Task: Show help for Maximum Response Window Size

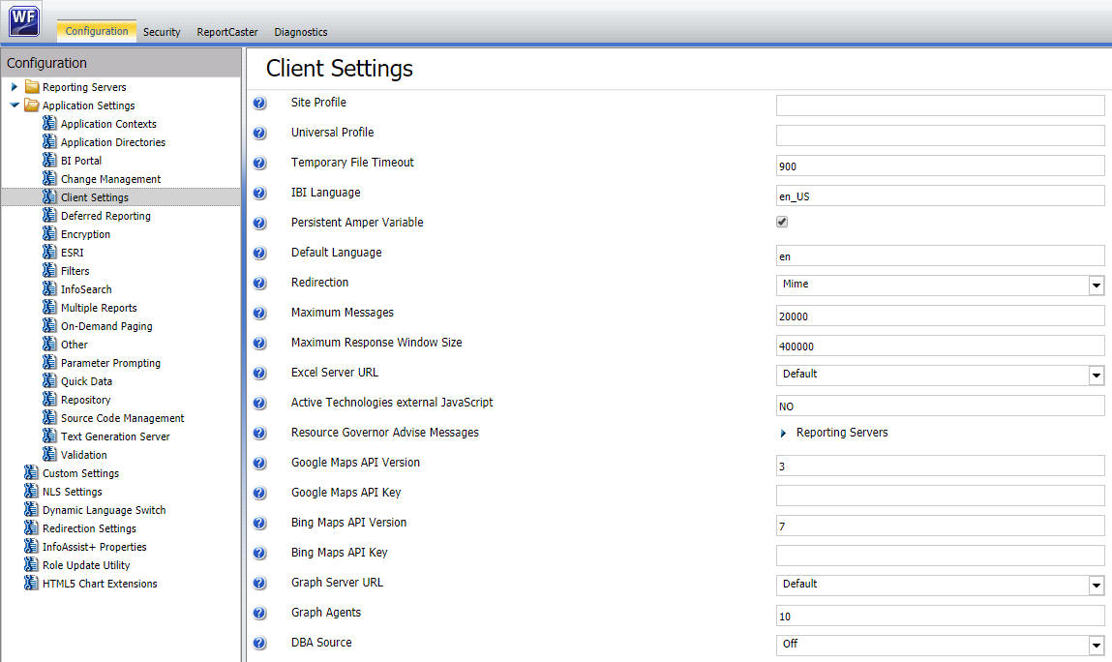Action: (260, 343)
